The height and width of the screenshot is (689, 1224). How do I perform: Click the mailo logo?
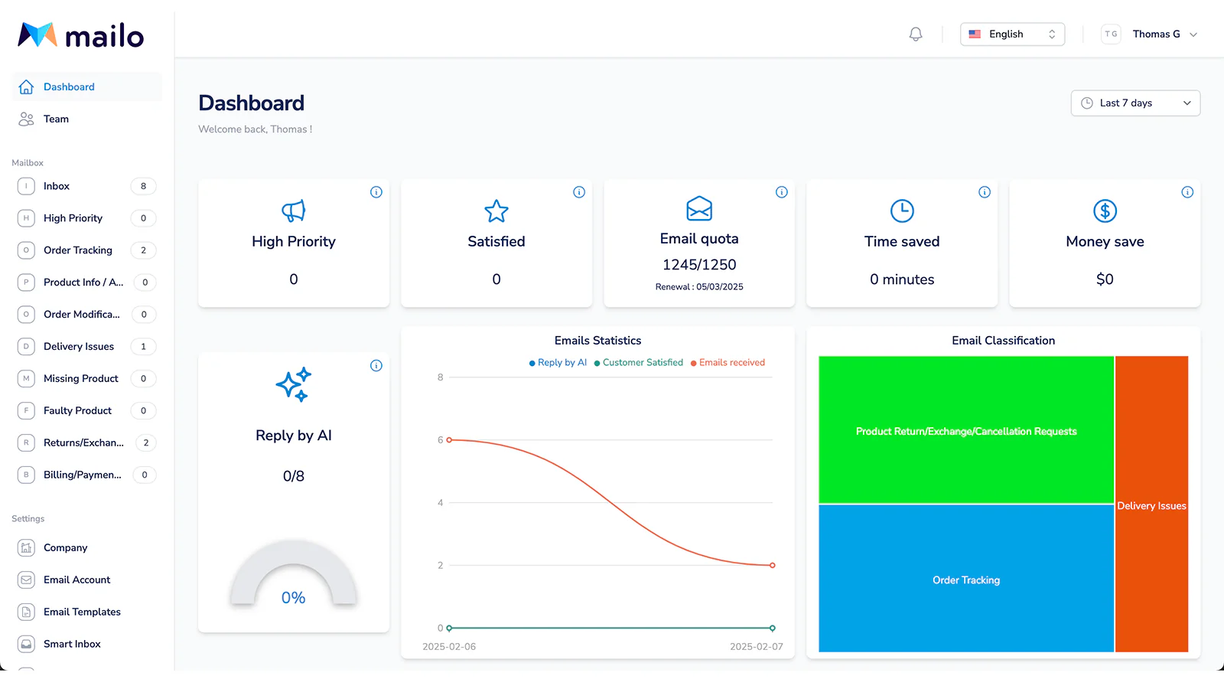(80, 35)
